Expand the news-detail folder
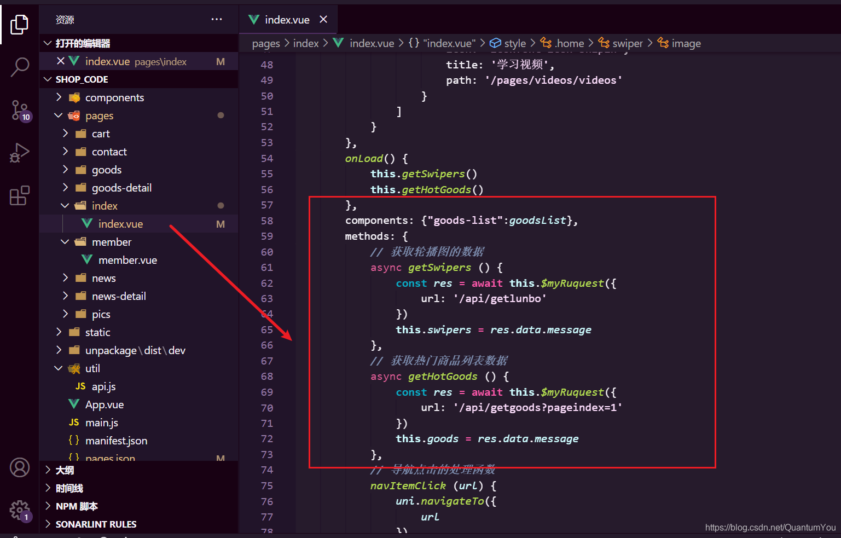Viewport: 841px width, 538px height. click(139, 296)
